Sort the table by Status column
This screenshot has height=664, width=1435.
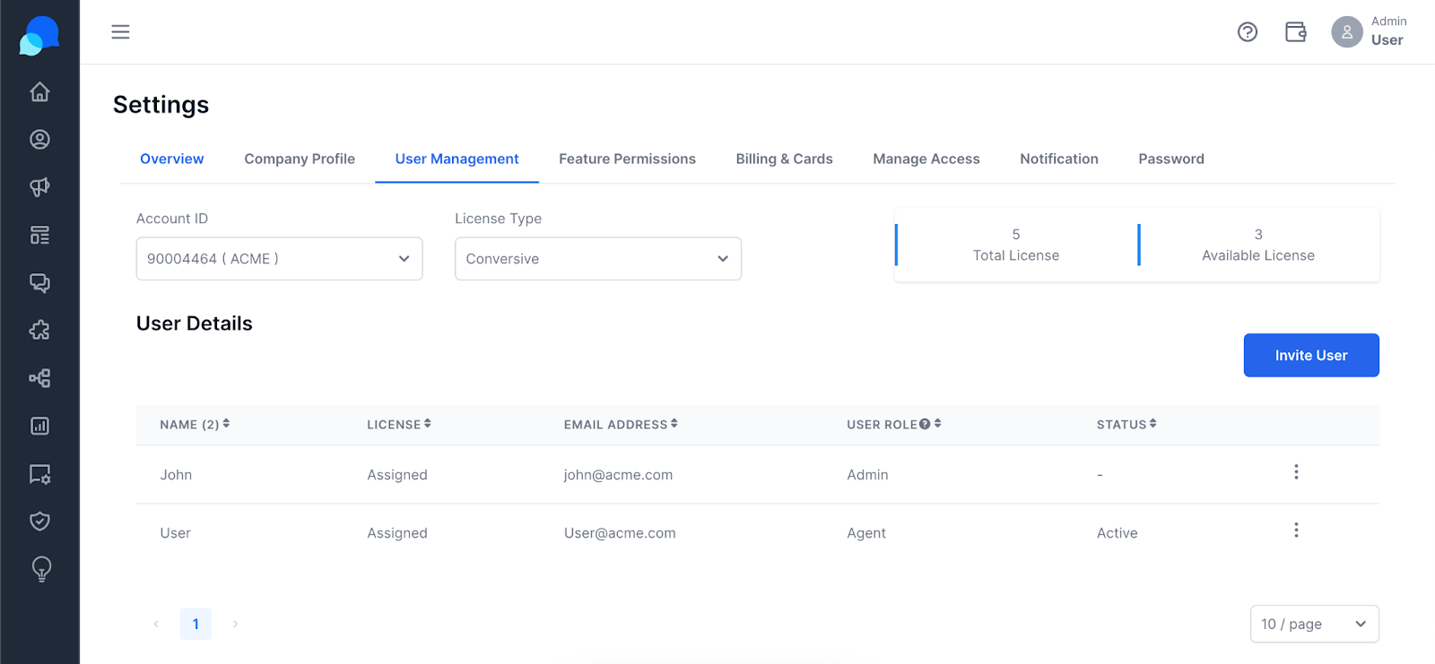tap(1152, 424)
